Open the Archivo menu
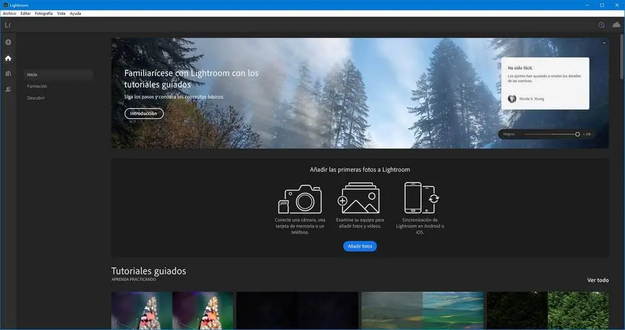Screen dimensions: 625x330 (9, 14)
